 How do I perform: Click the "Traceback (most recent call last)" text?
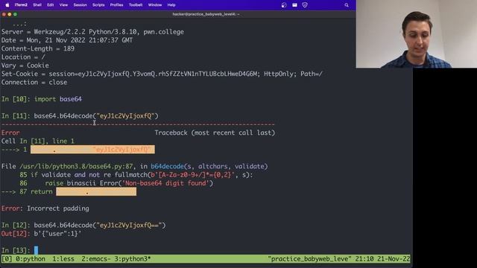click(215, 133)
